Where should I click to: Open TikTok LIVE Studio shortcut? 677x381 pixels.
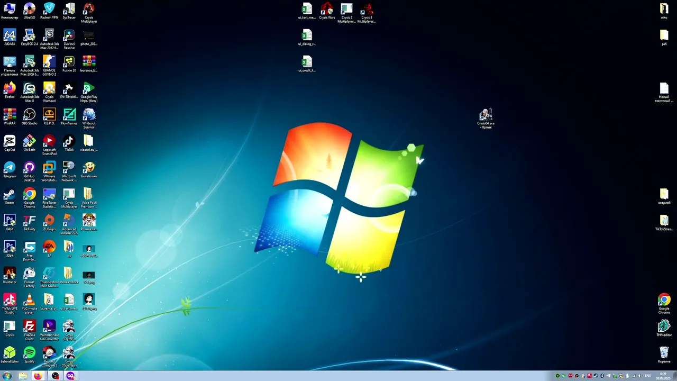click(10, 304)
